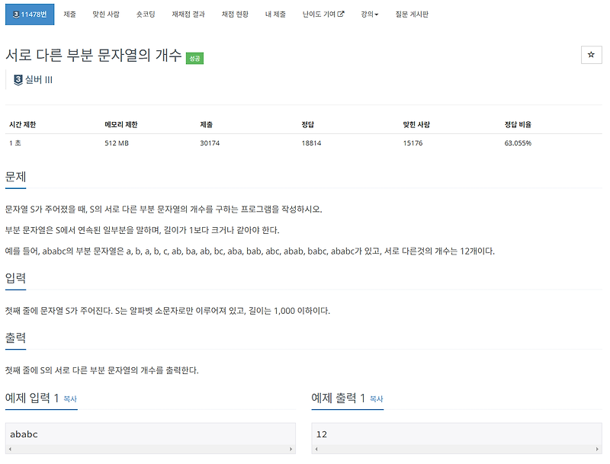Click the 정답 비율 column header
The height and width of the screenshot is (464, 610).
tap(518, 125)
